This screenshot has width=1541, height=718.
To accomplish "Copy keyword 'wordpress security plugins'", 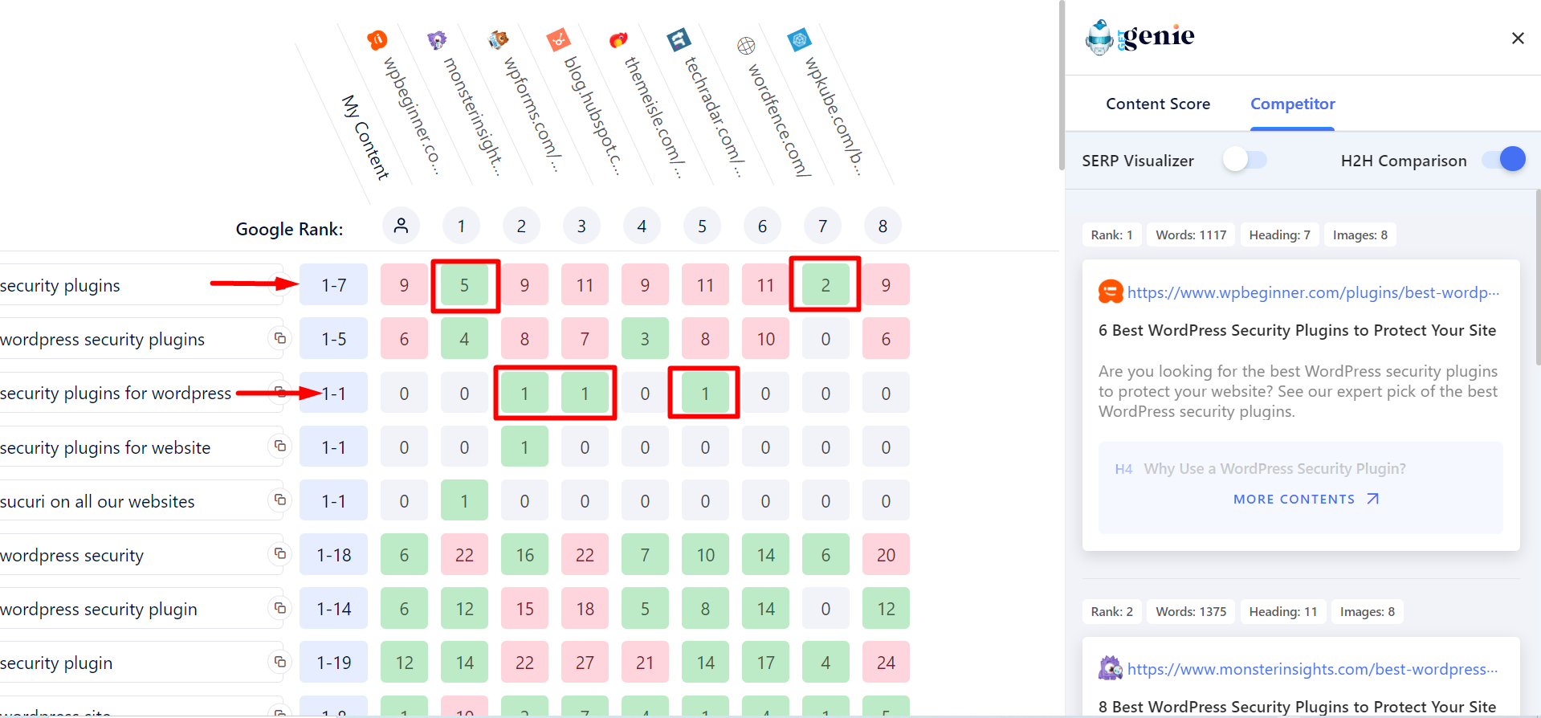I will tap(279, 338).
